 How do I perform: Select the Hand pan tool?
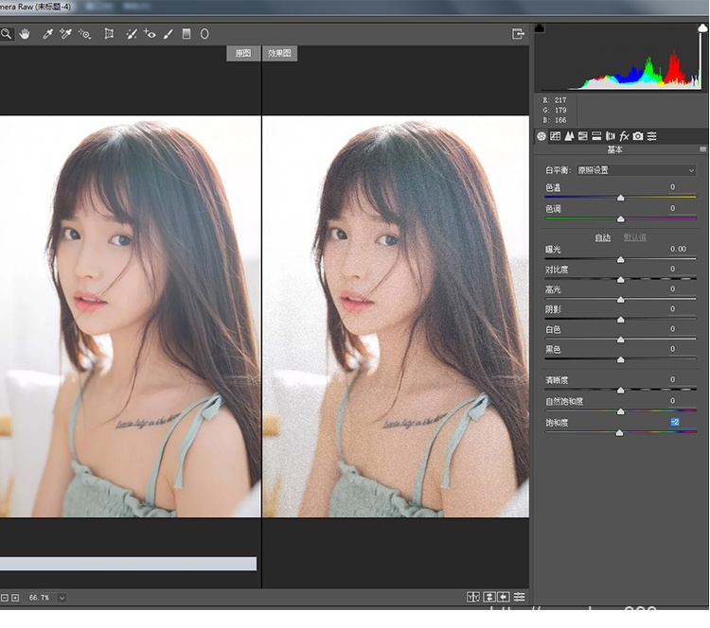24,34
